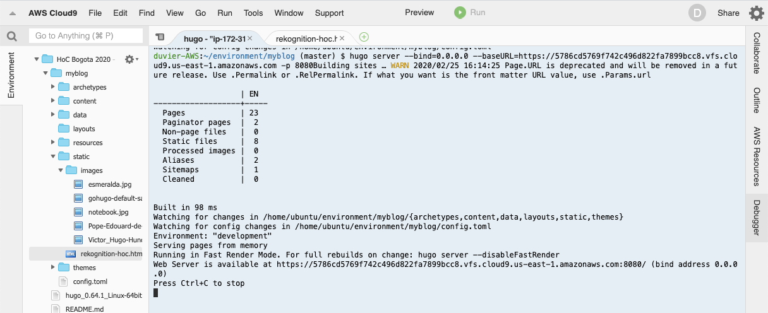Open the Debugger side panel

point(757,217)
